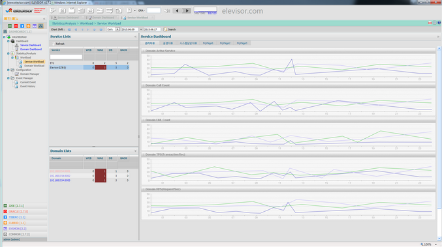Click the Domain column header in Domain Lists
Image resolution: width=444 pixels, height=247 pixels.
point(66,158)
